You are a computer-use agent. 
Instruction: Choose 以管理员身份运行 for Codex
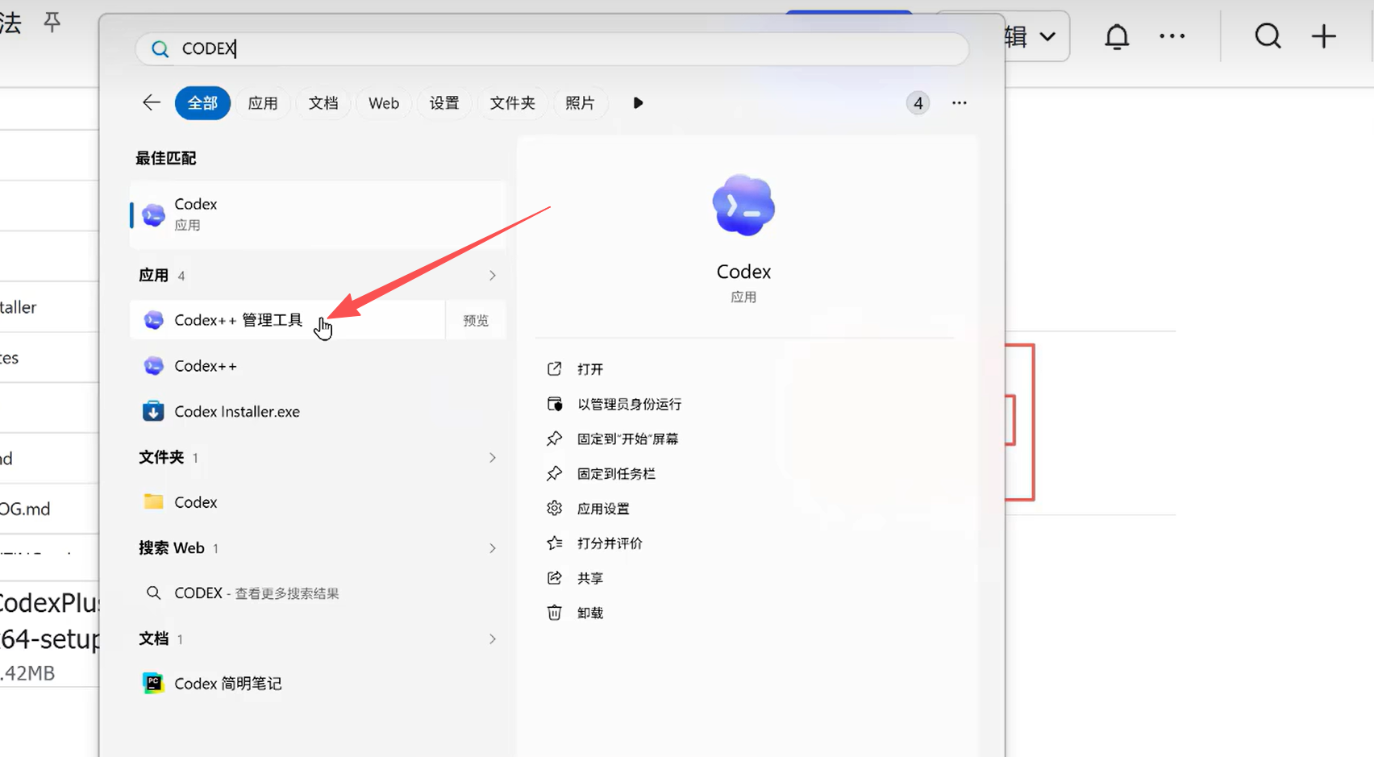coord(629,404)
